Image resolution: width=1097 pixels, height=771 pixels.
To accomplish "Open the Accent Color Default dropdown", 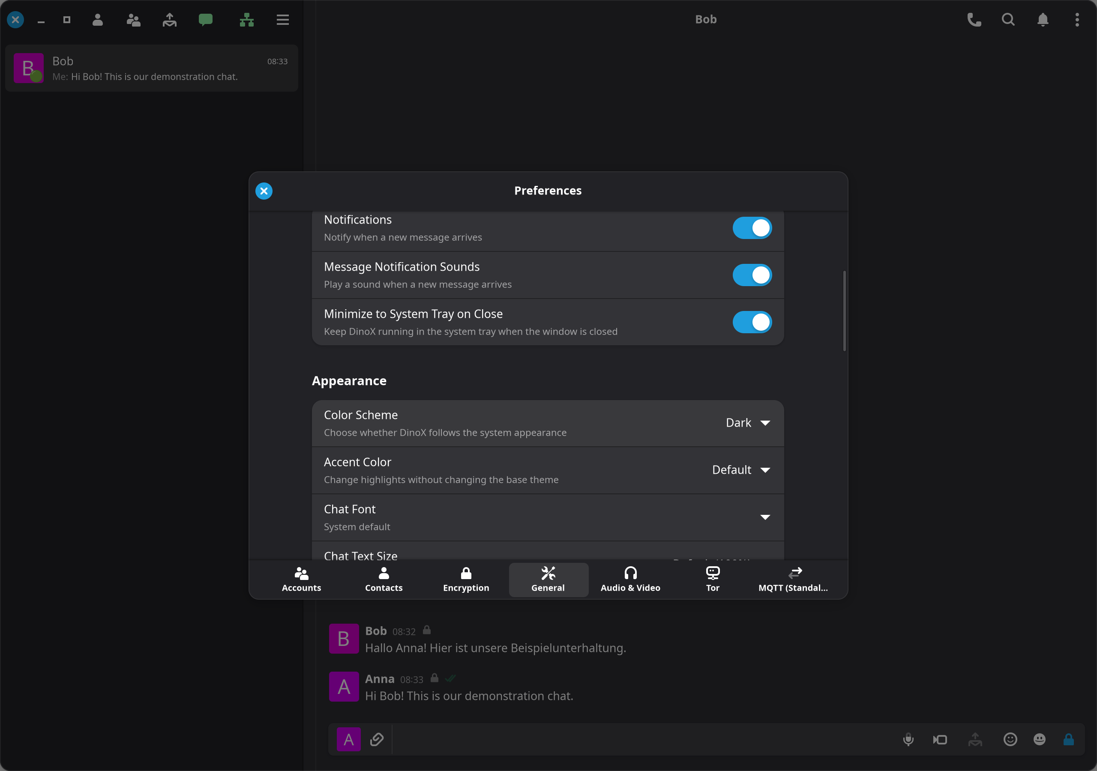I will coord(741,470).
